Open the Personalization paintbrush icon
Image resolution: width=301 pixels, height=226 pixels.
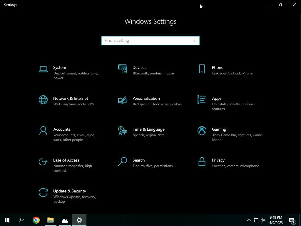[x=123, y=100]
